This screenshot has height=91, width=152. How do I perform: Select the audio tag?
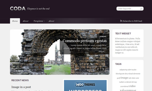click(x=134, y=70)
